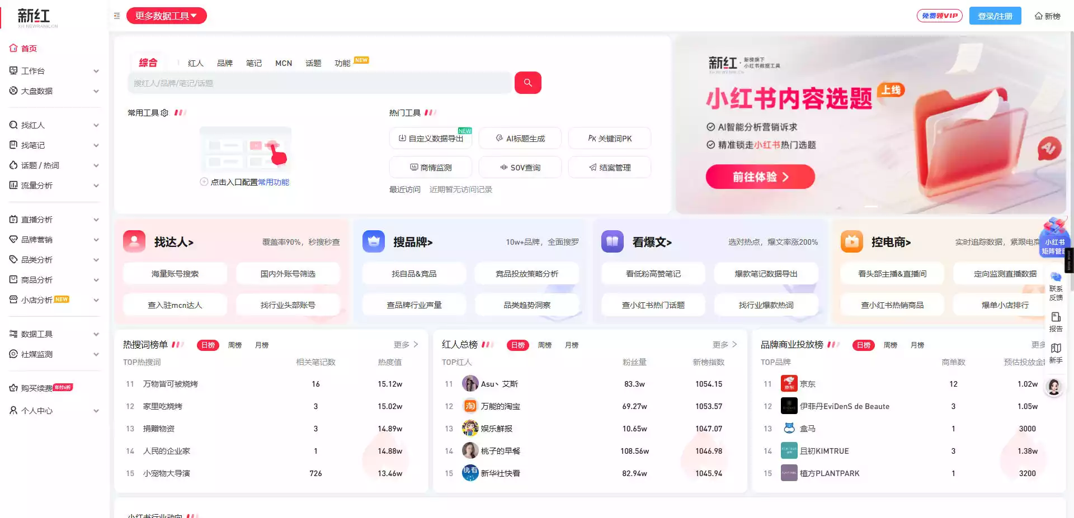This screenshot has width=1074, height=518.
Task: Switch to the 品牌 search tab
Action: [x=225, y=63]
